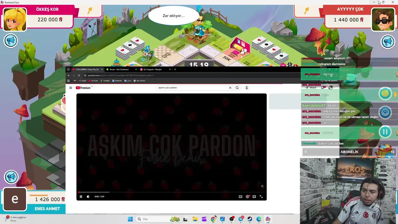Click megaphone icon below AYYYYY ÇOK
This screenshot has height=224, width=398.
388,42
